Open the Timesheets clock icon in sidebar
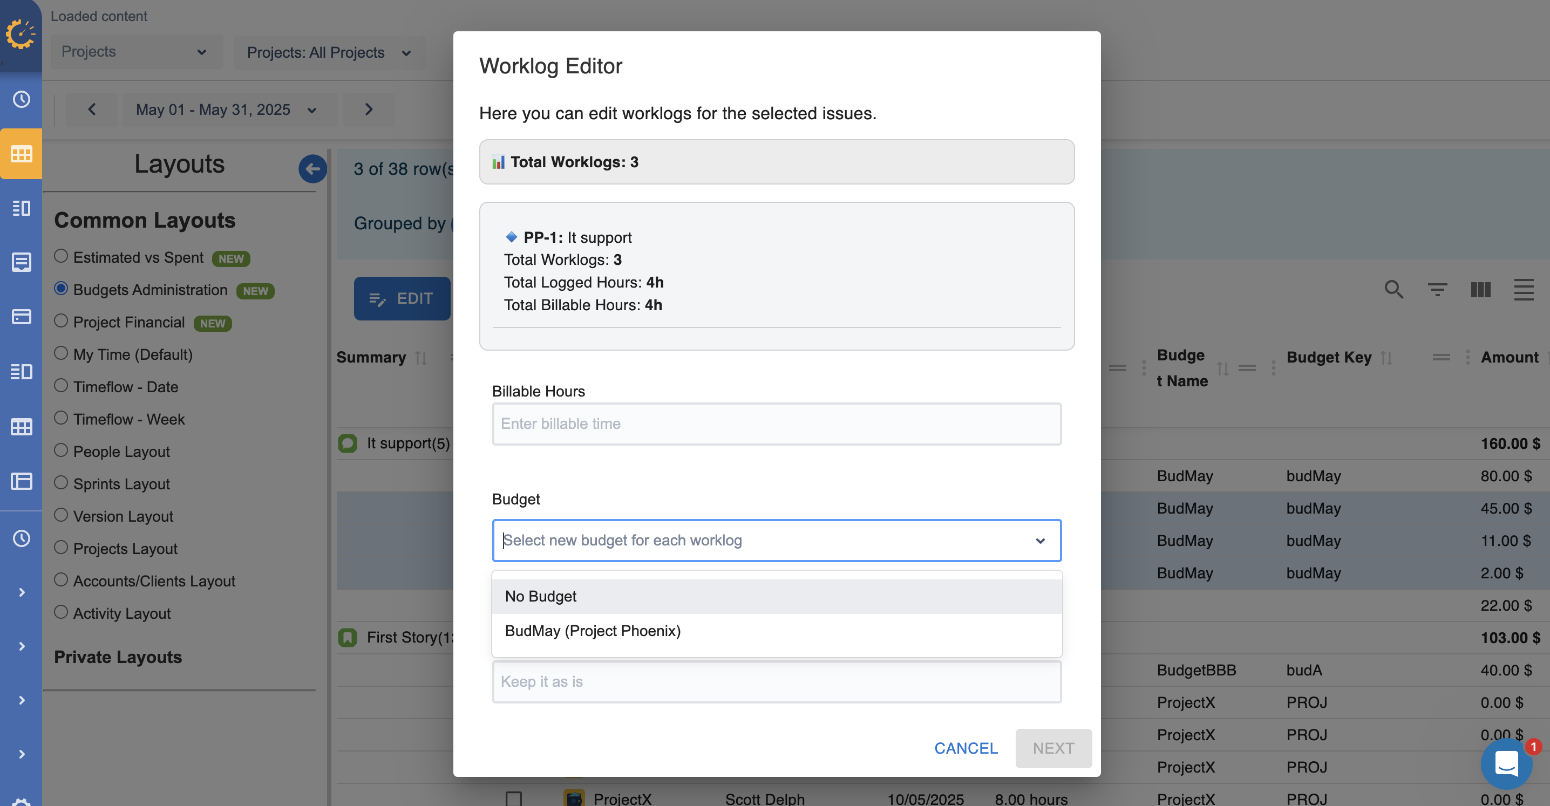The height and width of the screenshot is (806, 1550). [21, 100]
